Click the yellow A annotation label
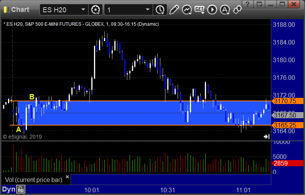Screen dimensions: 305x195 pos(18,129)
